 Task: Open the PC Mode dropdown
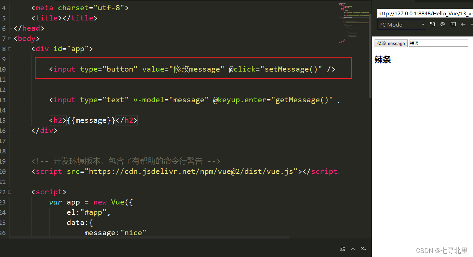coord(402,25)
